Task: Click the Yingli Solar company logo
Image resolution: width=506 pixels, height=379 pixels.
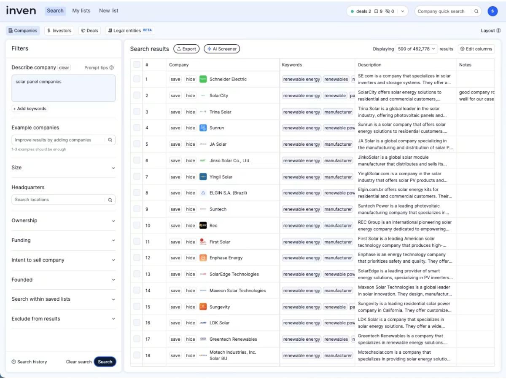Action: click(203, 177)
